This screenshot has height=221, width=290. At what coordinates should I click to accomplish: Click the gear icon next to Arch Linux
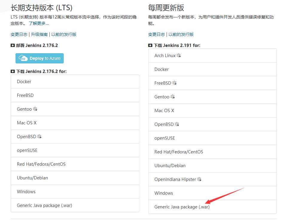click(179, 55)
